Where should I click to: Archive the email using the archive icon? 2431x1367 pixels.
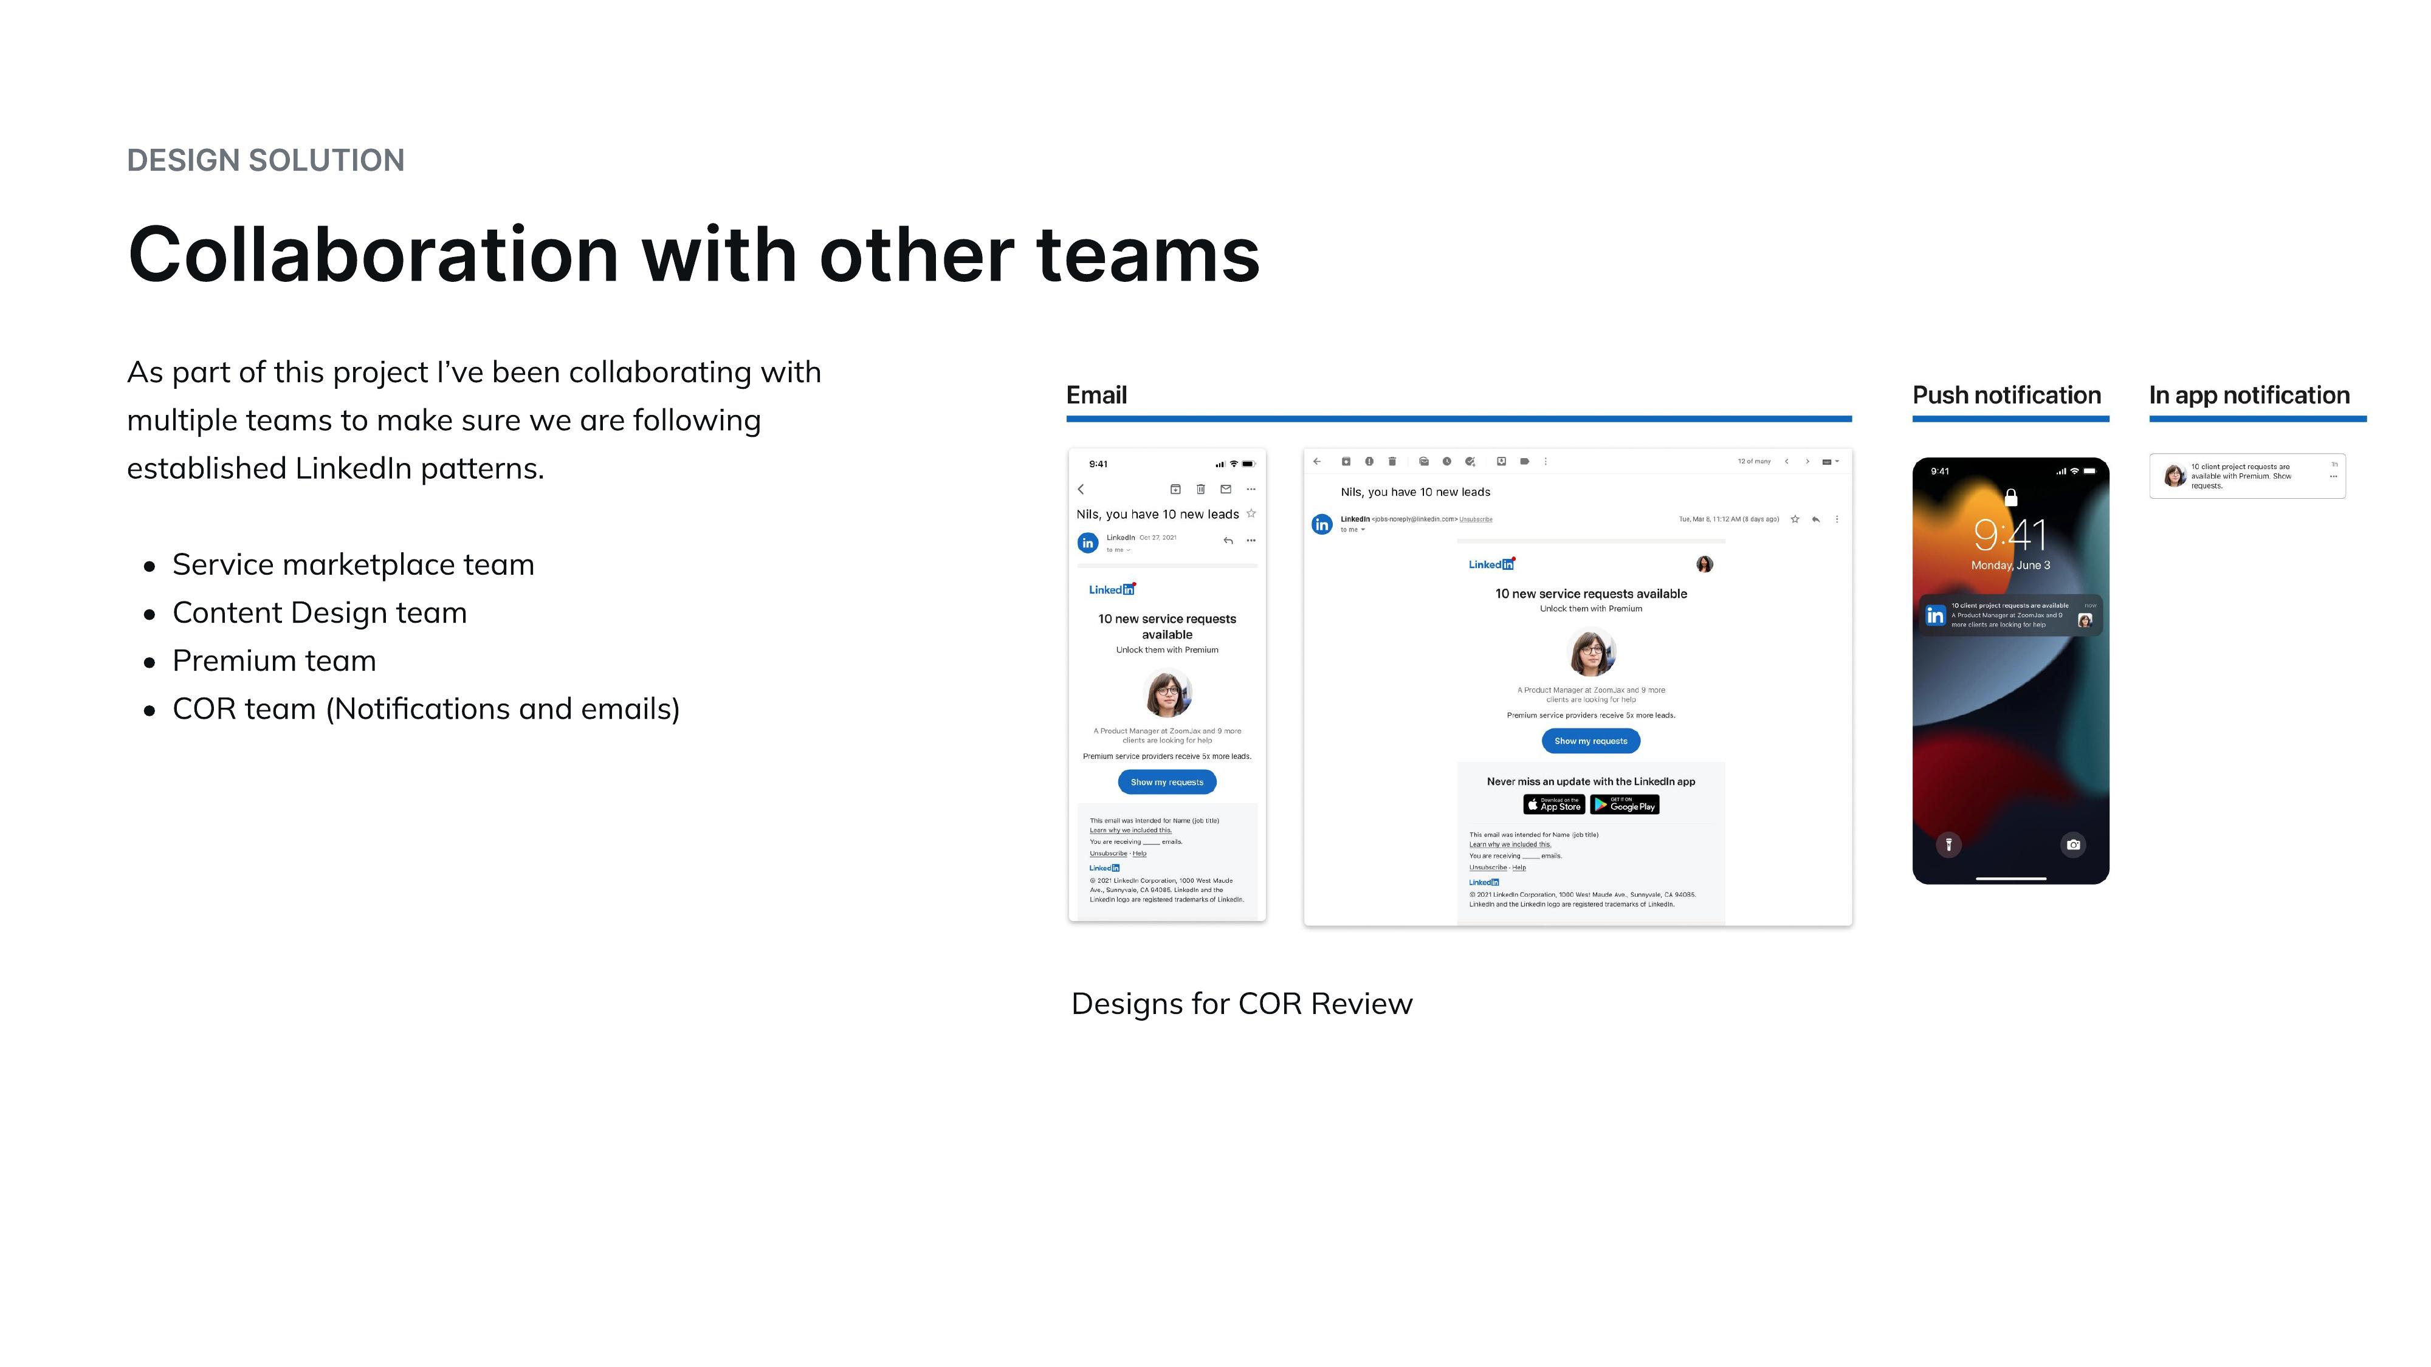pos(1347,462)
